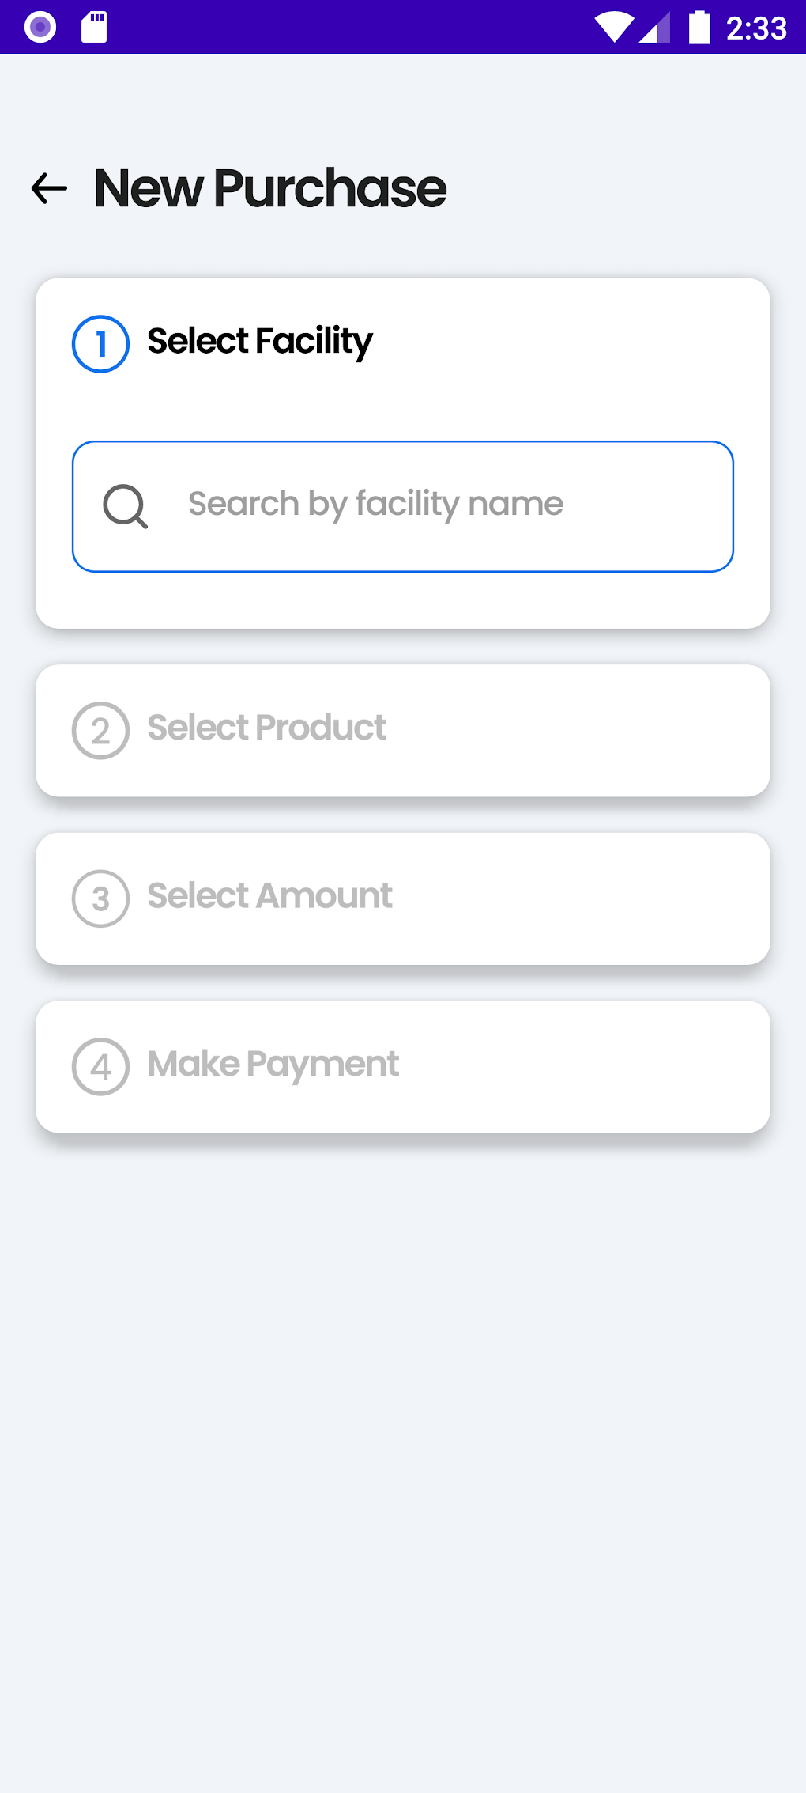
Task: Tap the step 2 number circle
Action: click(x=100, y=731)
